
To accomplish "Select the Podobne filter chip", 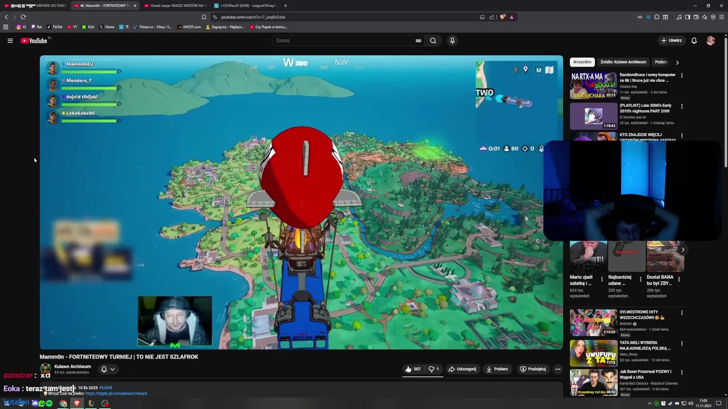I will (661, 62).
